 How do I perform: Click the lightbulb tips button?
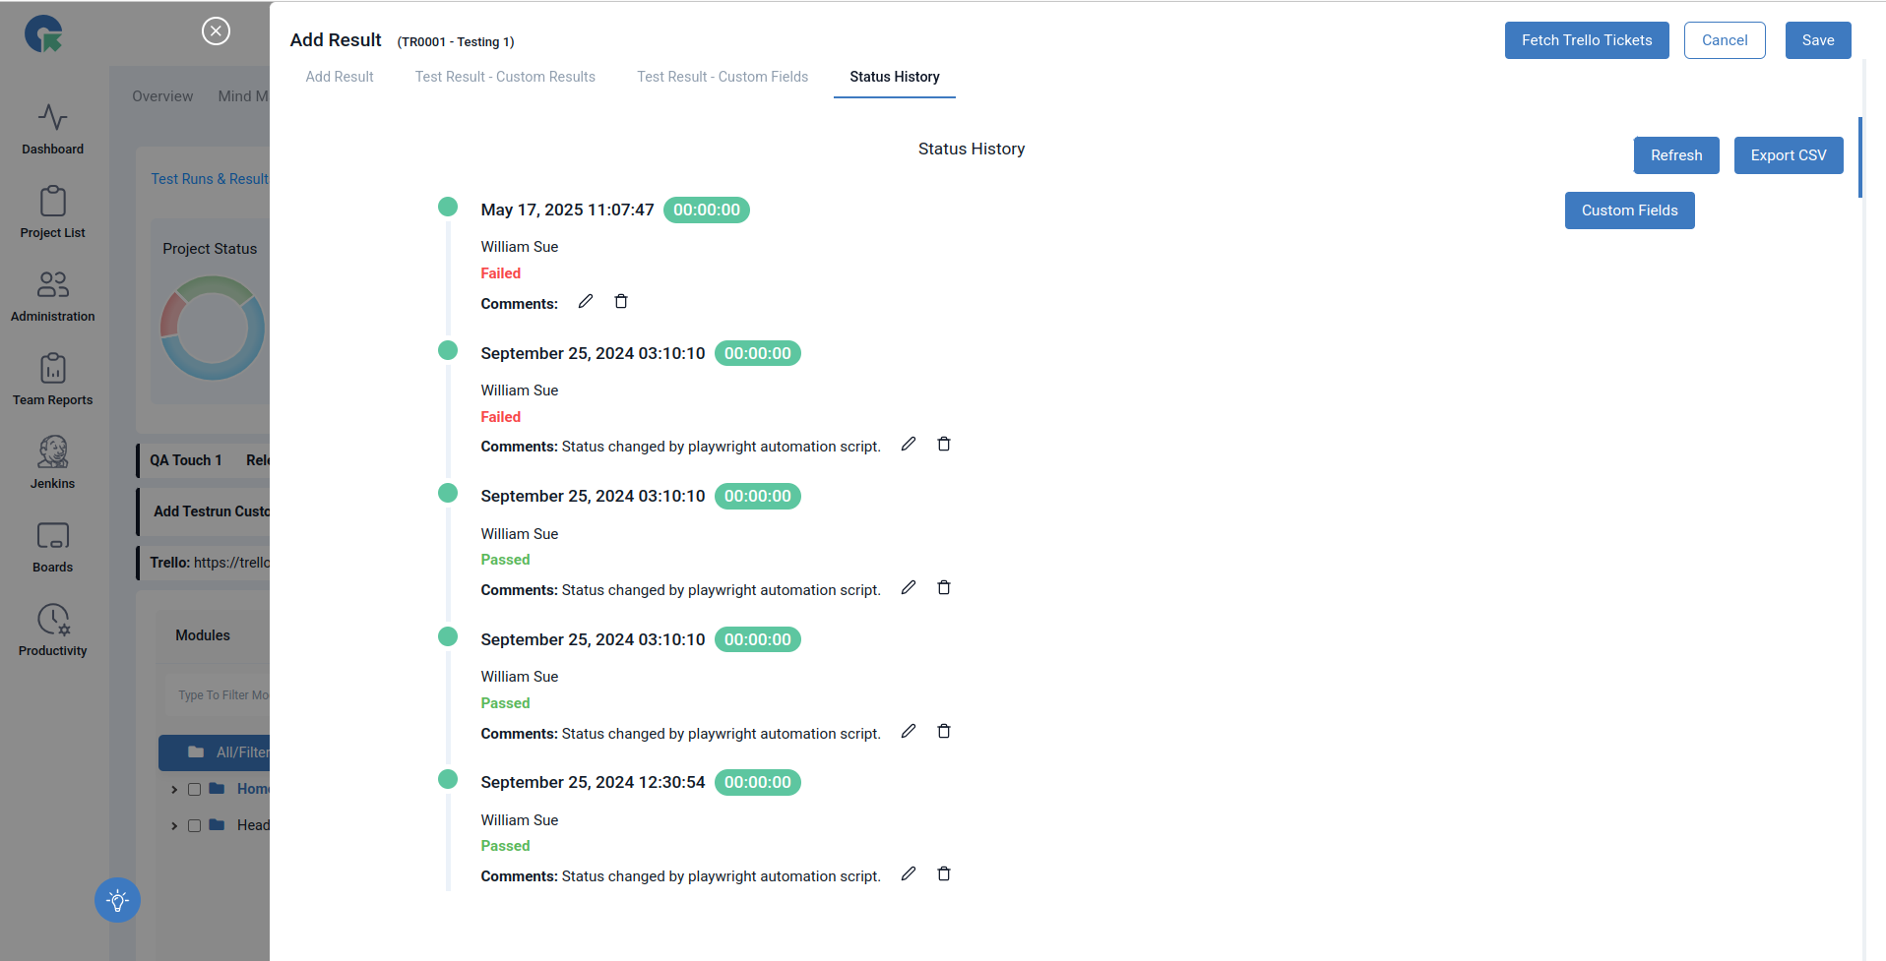(117, 900)
